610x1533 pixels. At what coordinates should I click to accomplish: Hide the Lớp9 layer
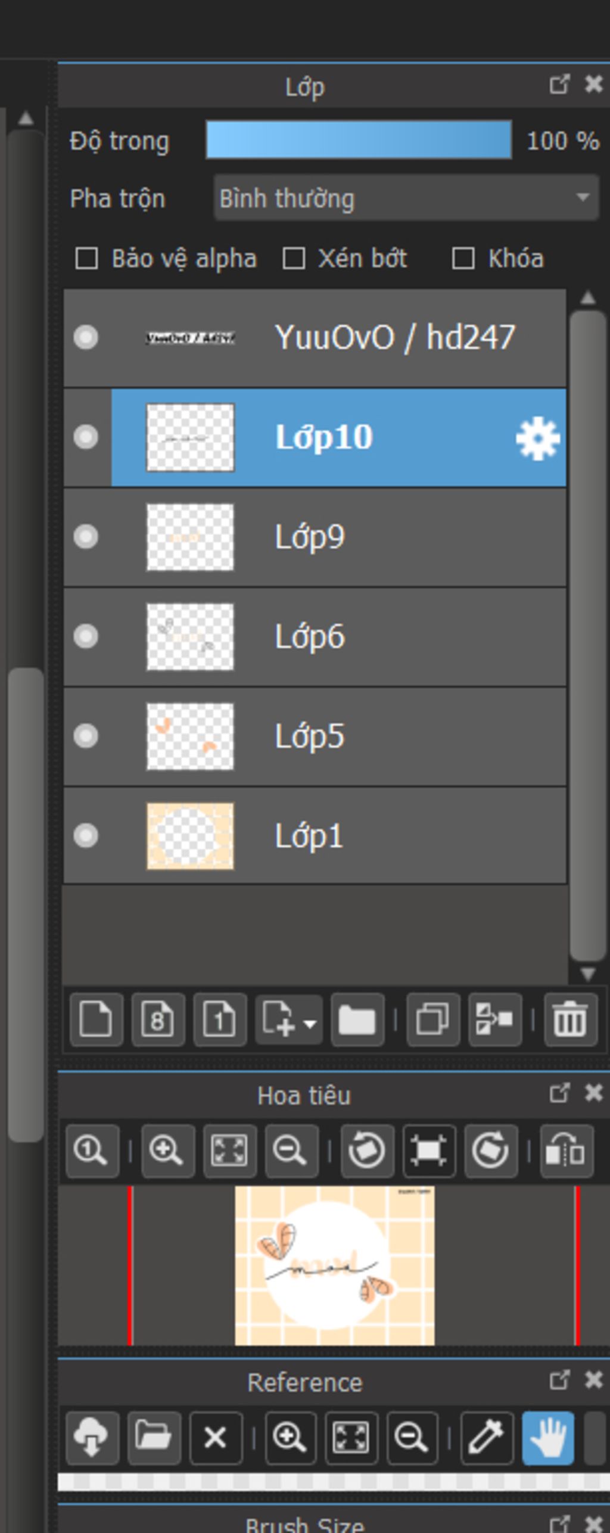86,537
